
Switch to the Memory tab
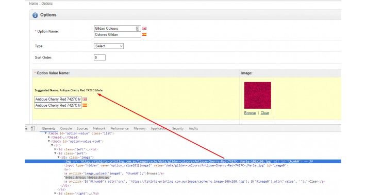pyautogui.click(x=140, y=128)
